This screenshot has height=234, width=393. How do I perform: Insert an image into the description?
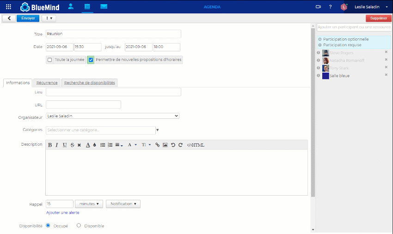[x=165, y=145]
